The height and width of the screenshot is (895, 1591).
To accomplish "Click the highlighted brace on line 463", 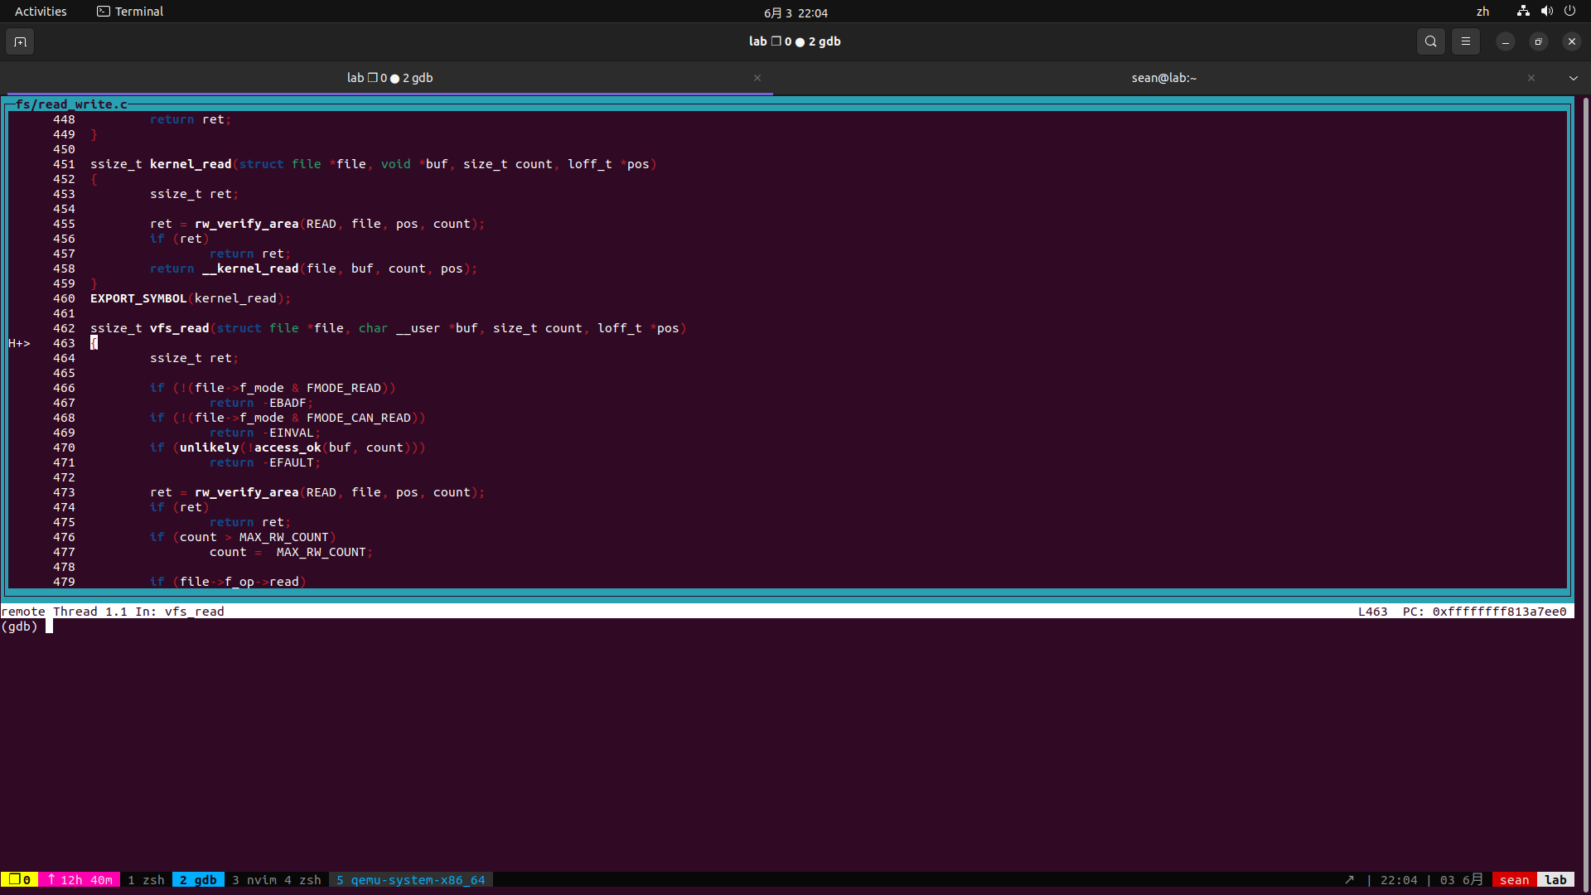I will (x=94, y=343).
